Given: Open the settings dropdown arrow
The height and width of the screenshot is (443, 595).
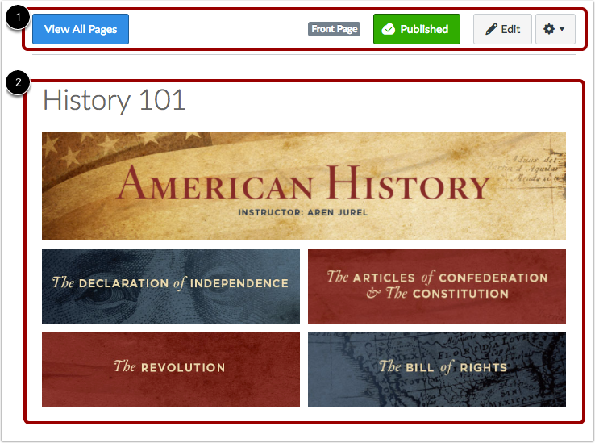Looking at the screenshot, I should tap(562, 29).
